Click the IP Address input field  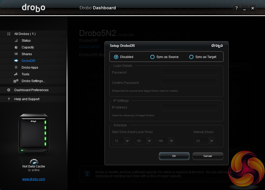click(x=190, y=107)
